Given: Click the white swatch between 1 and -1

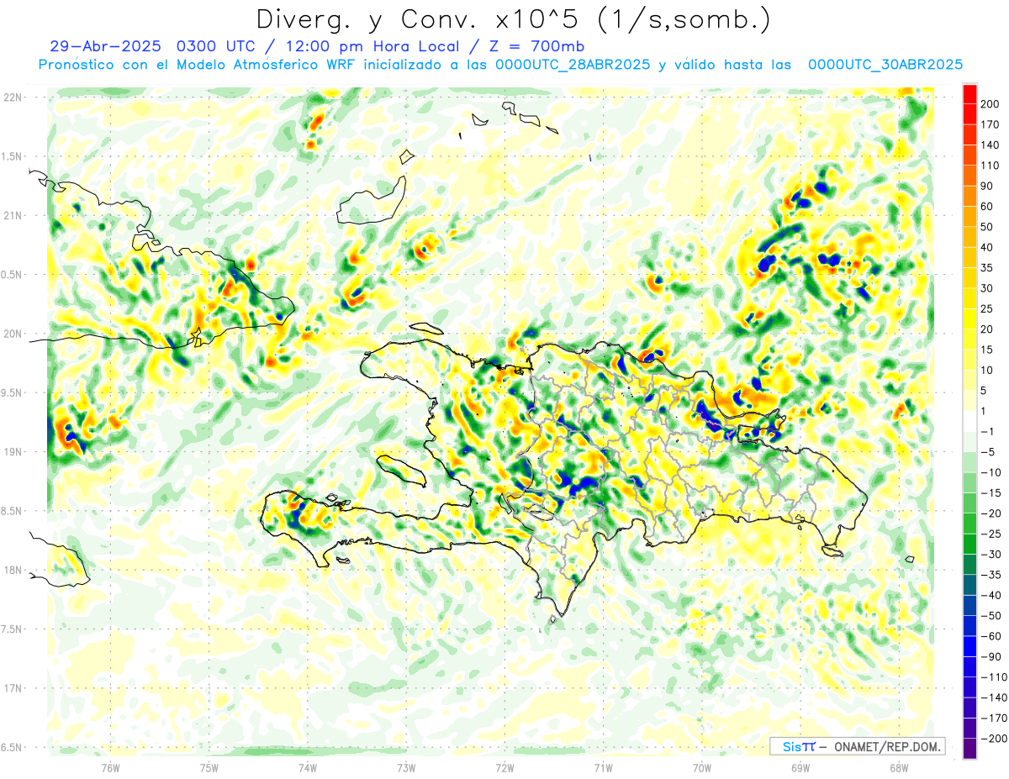Looking at the screenshot, I should 969,421.
